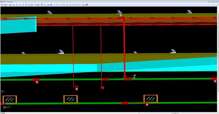
Task: Click the folder icon in the toolbar
Action: (x=83, y=5)
